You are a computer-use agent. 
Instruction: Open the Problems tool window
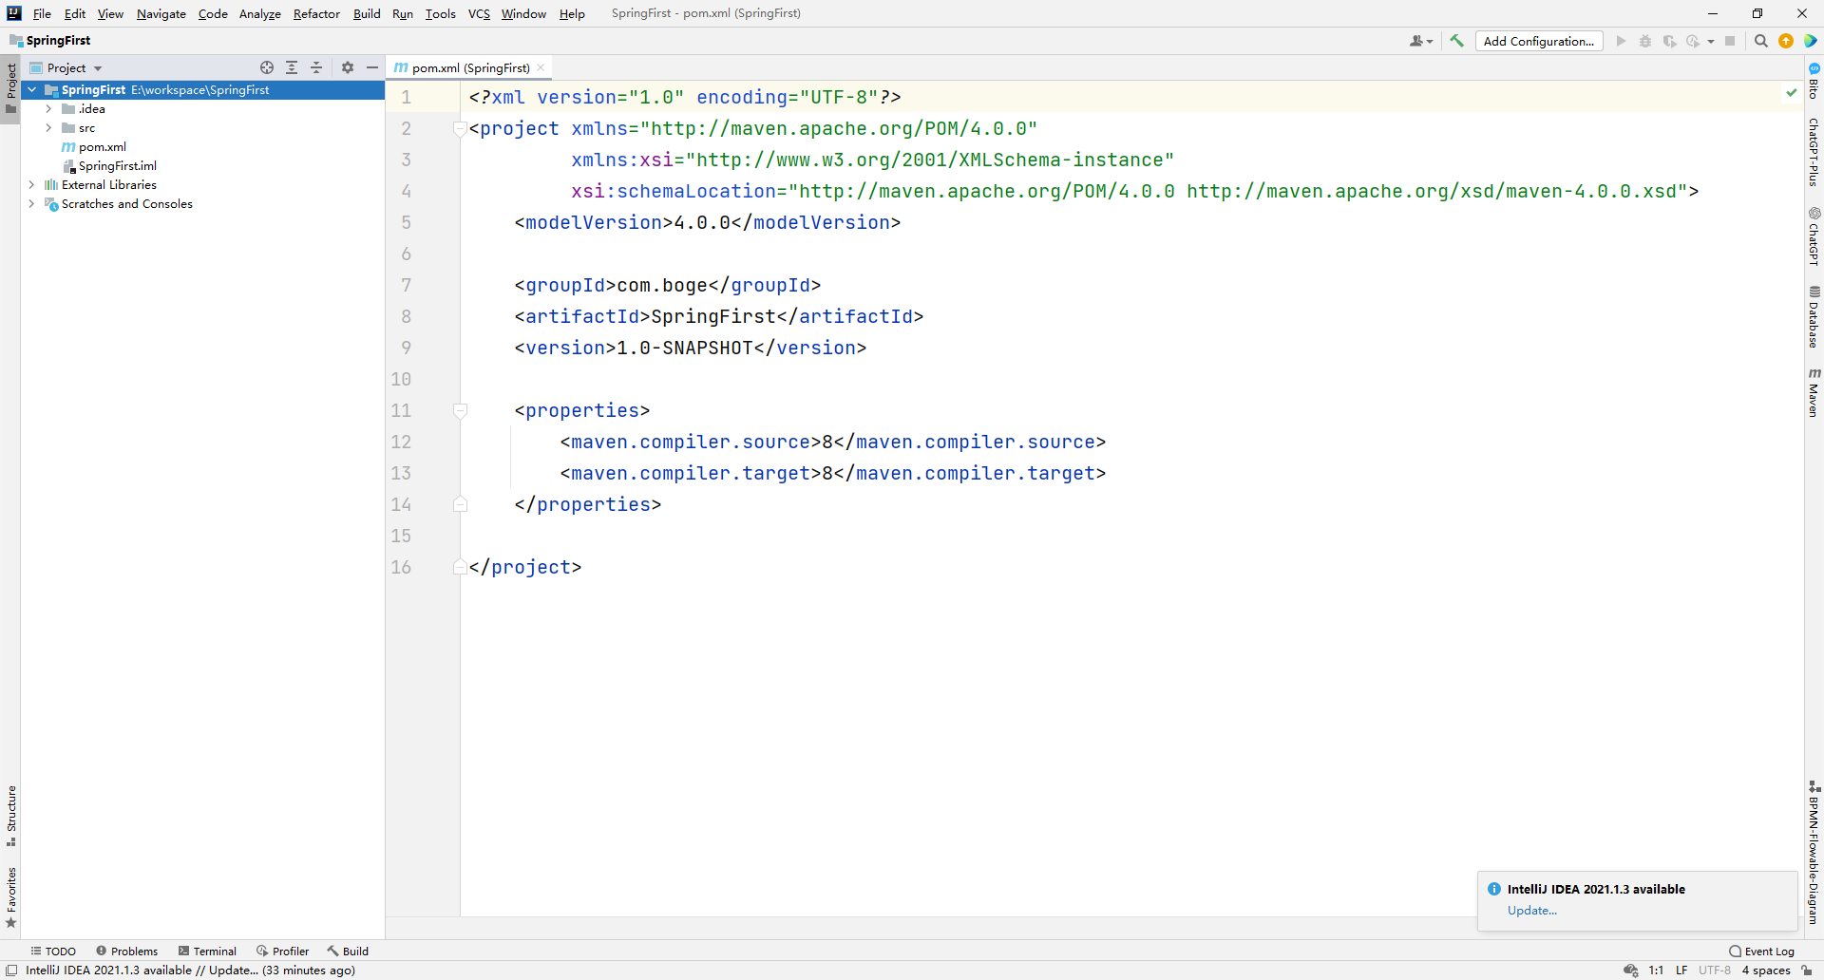pyautogui.click(x=126, y=951)
